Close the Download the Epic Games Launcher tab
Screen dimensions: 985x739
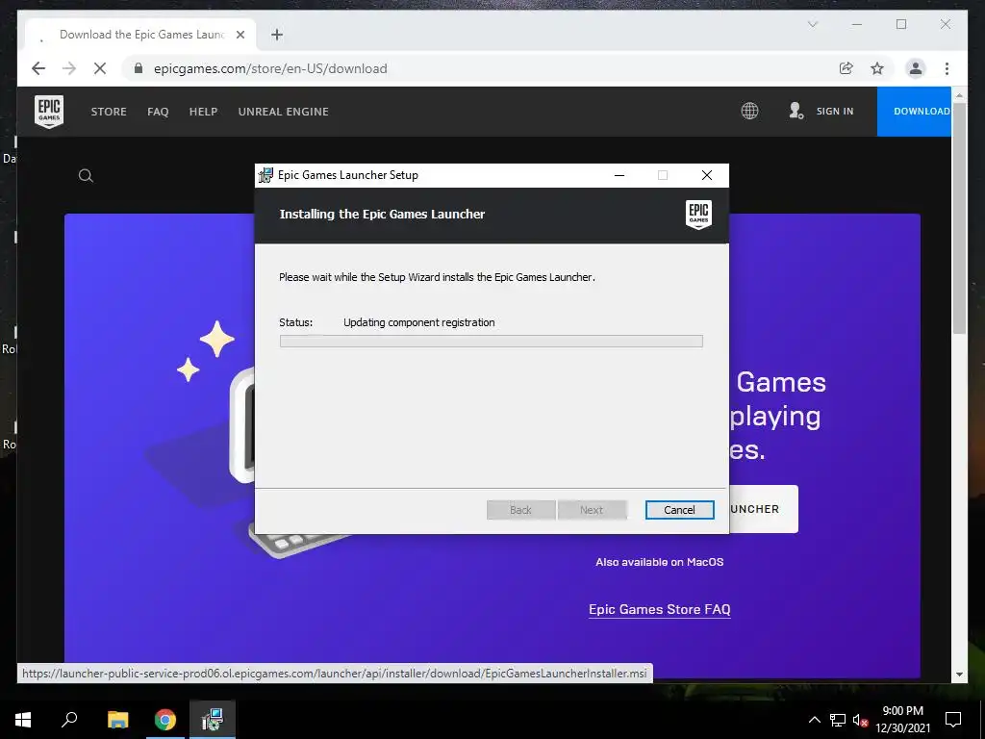[x=240, y=35]
